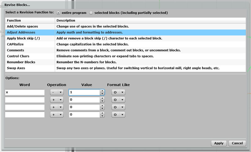Open the Format Like dropdown in second row
Viewport: 251px width, 152px height.
pyautogui.click(x=118, y=100)
